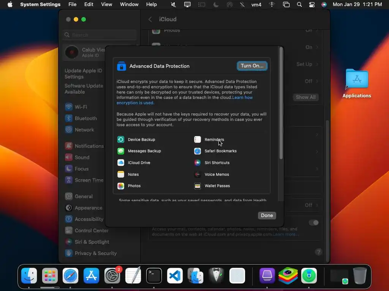This screenshot has height=291, width=389.
Task: Open Spotlight search in menu bar
Action: tap(299, 5)
